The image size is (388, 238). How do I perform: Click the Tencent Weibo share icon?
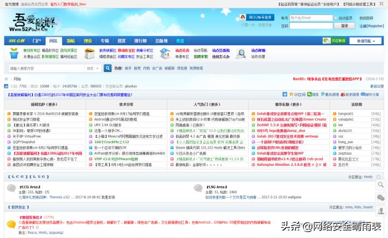click(323, 94)
